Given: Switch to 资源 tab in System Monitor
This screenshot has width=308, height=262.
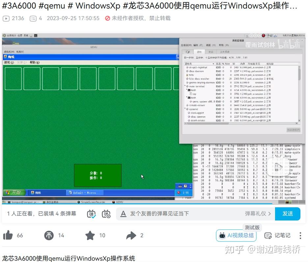Looking at the screenshot, I should point(211,52).
